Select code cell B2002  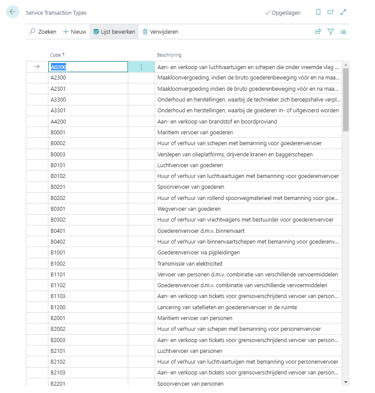(88, 329)
